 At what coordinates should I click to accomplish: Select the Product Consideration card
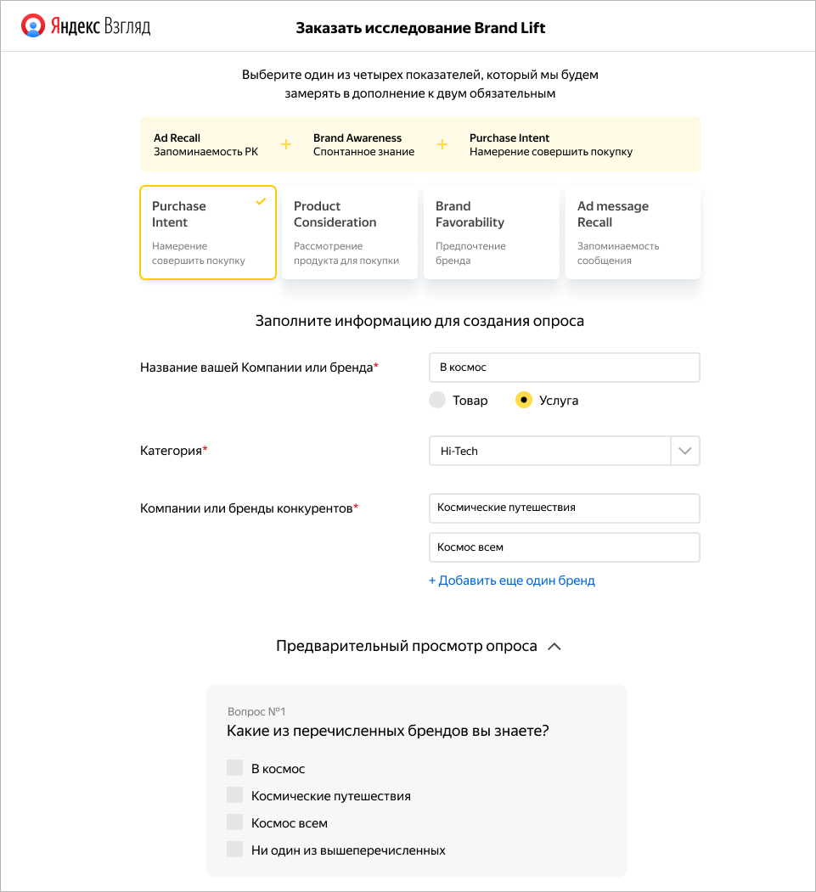click(x=349, y=232)
